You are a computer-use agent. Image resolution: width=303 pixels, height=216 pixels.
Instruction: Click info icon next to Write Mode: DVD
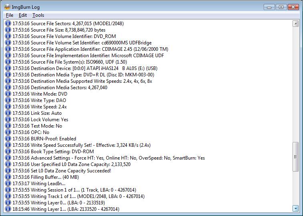coord(8,94)
